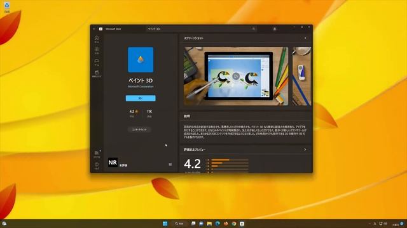Go to the Home icon in Store sidebar
The width and height of the screenshot is (407, 228).
[x=97, y=39]
